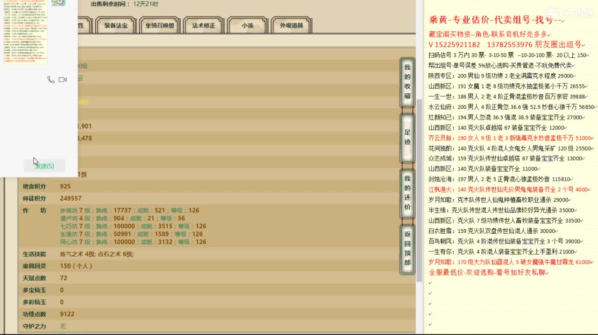Screen dimensions: 598x335
Task: Select the 法术修正 tab
Action: [x=204, y=26]
